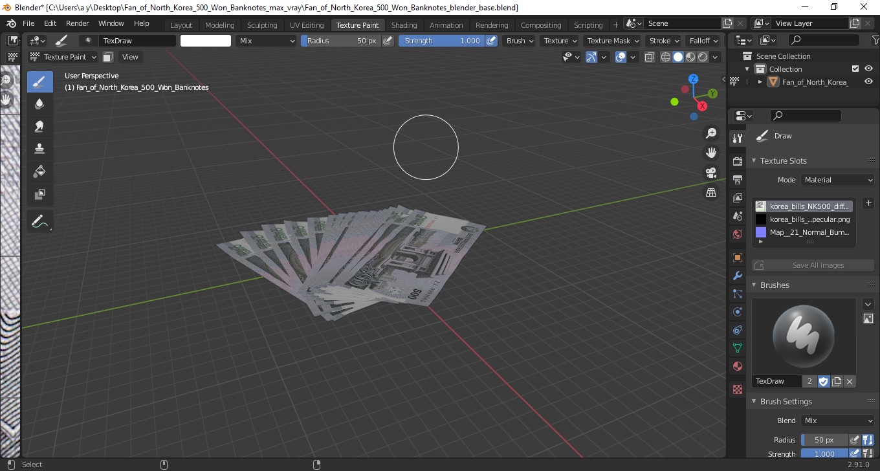Open the Material properties tab

737,366
